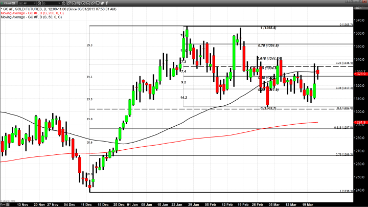The height and width of the screenshot is (207, 368).
Task: Click the clock icon right of interval box
Action: click(x=63, y=3)
